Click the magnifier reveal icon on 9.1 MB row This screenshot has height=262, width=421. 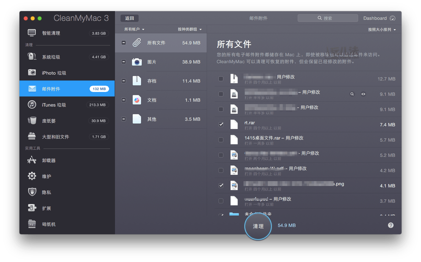[x=352, y=94]
